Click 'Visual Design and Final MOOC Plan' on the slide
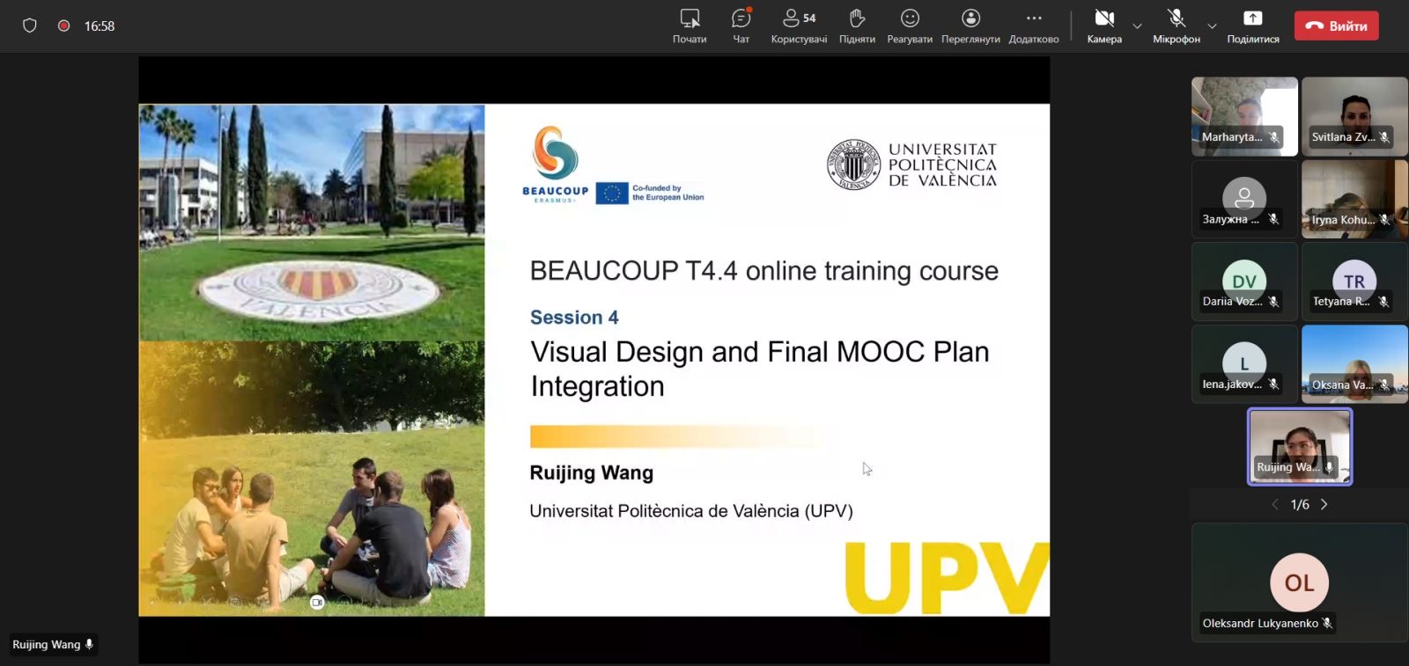This screenshot has height=666, width=1409. [x=760, y=352]
